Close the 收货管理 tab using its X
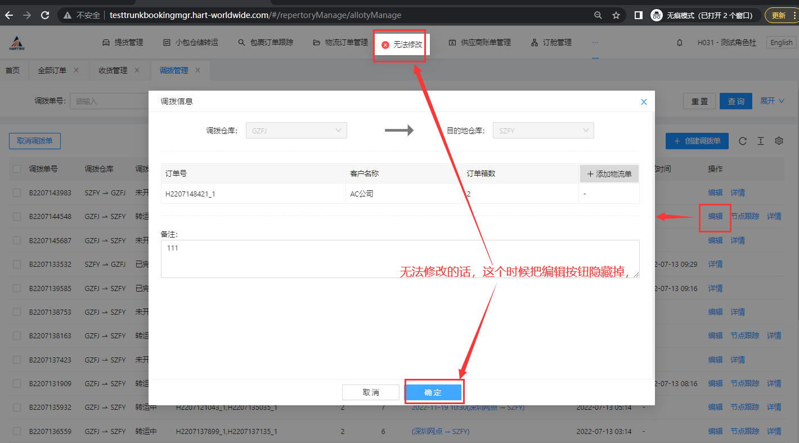 tap(137, 70)
